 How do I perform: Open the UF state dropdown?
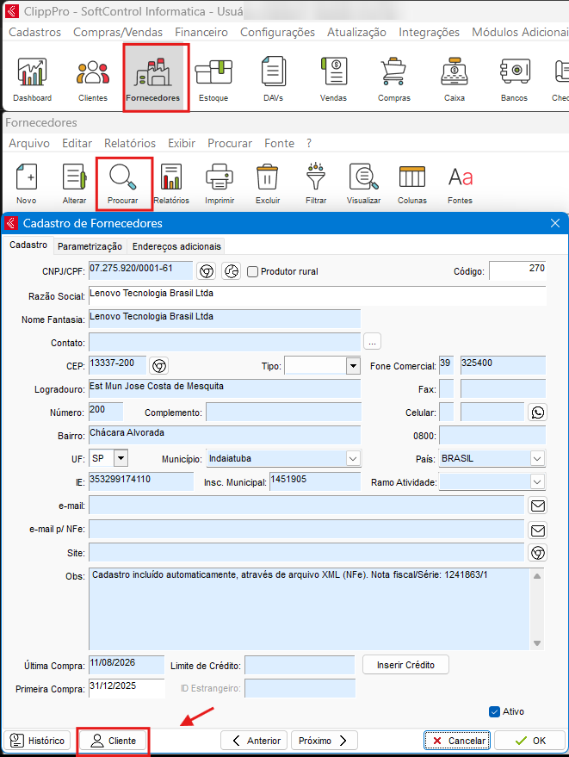coord(121,457)
